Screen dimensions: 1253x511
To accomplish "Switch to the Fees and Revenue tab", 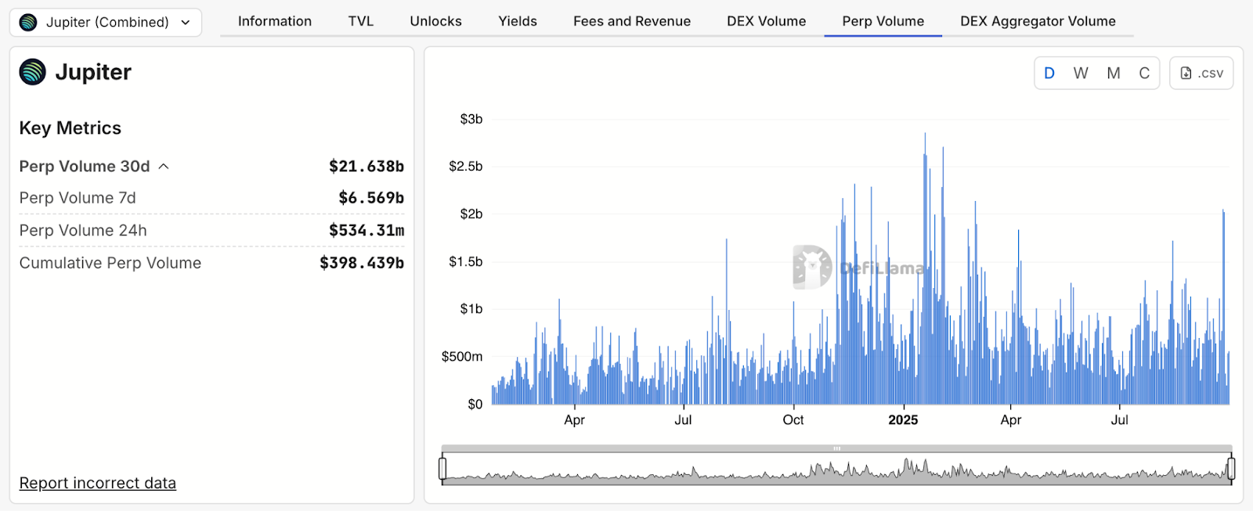I will 631,21.
